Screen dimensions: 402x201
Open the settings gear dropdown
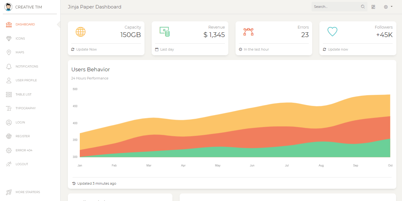click(386, 7)
